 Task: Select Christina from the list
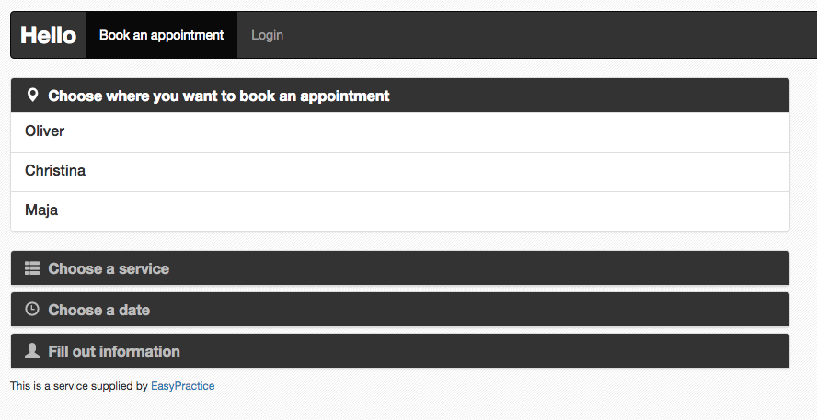[x=400, y=172]
